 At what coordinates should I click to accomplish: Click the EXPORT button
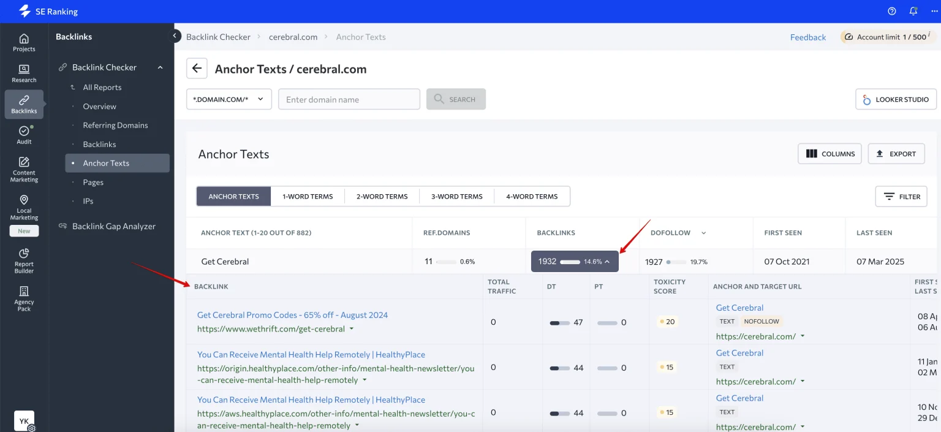tap(896, 154)
